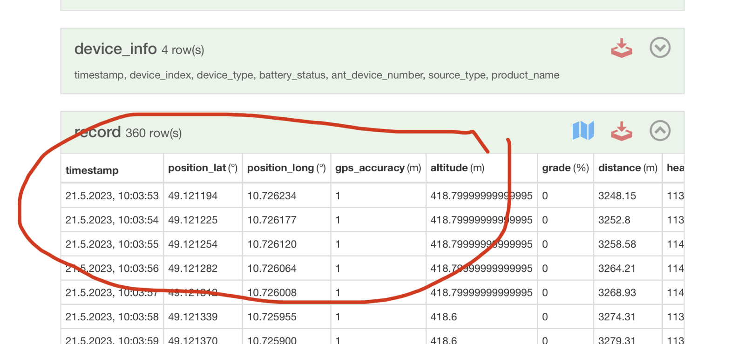Expand the device_info section
The height and width of the screenshot is (344, 745).
[x=660, y=47]
